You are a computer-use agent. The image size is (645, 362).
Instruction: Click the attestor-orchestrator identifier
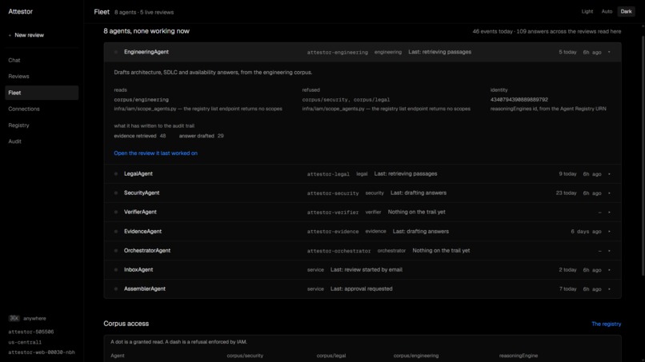pyautogui.click(x=339, y=251)
